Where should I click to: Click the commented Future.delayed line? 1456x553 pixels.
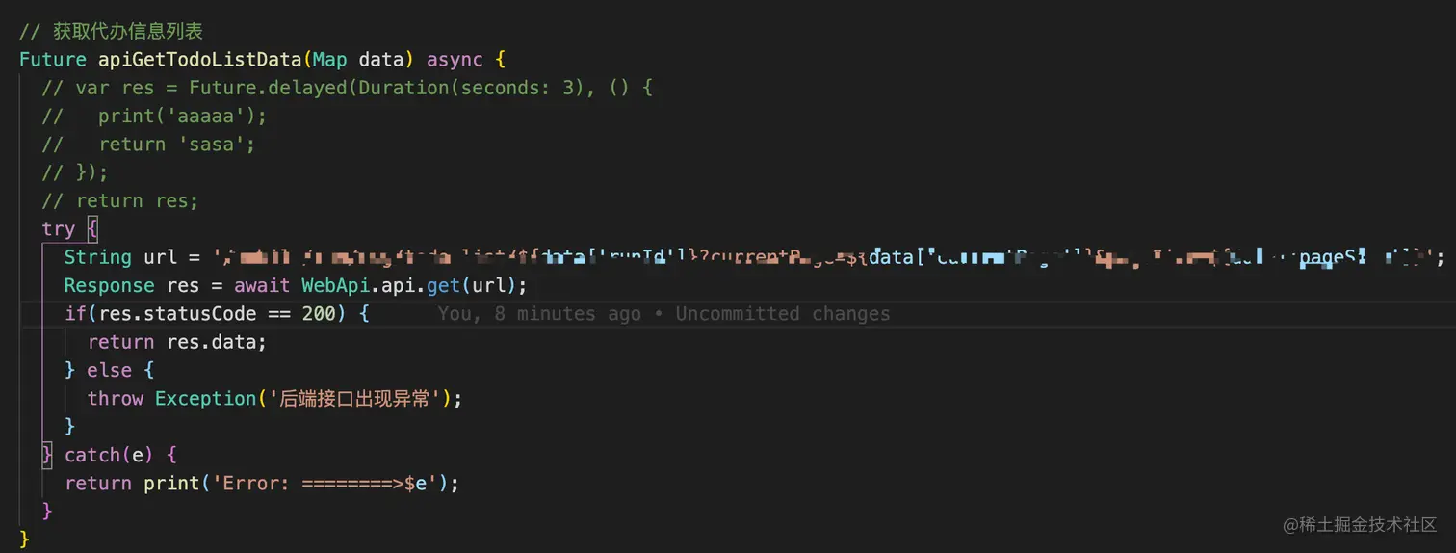click(x=347, y=88)
